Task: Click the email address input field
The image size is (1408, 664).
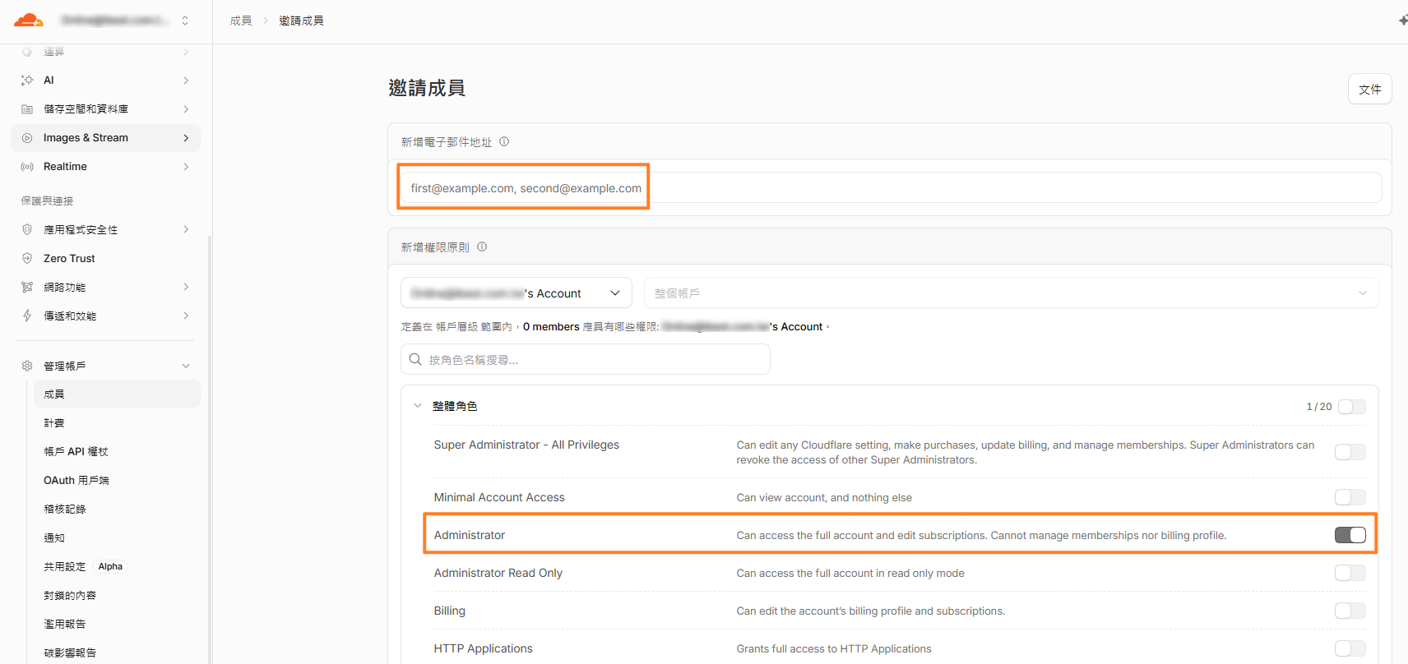Action: tap(890, 188)
